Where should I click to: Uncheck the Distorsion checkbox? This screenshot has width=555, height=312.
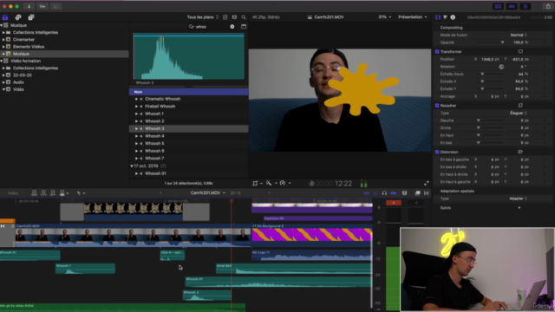point(437,152)
